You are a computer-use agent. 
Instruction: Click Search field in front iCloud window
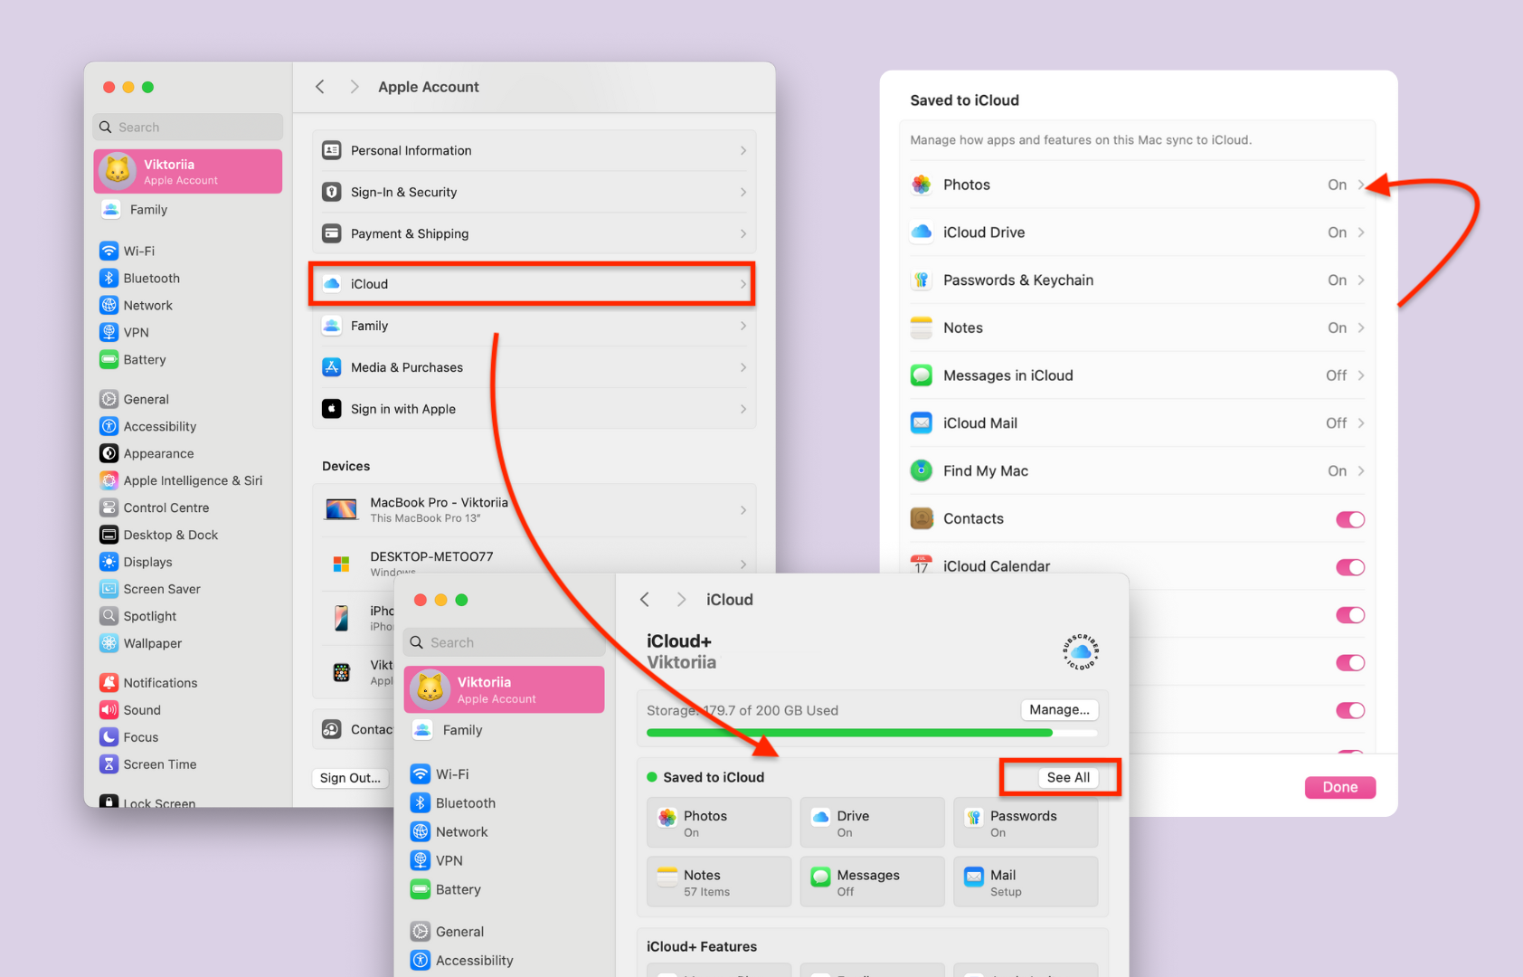504,642
